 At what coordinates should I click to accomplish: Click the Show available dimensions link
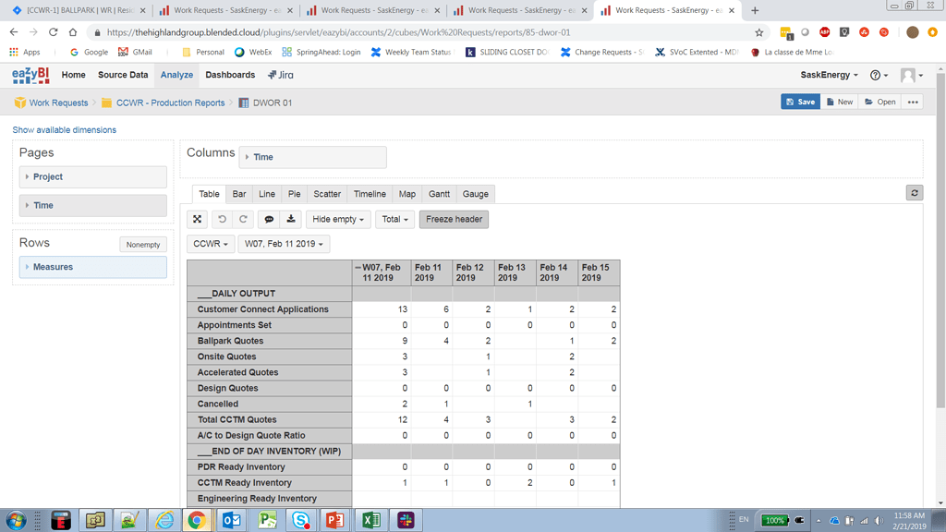[x=62, y=131]
